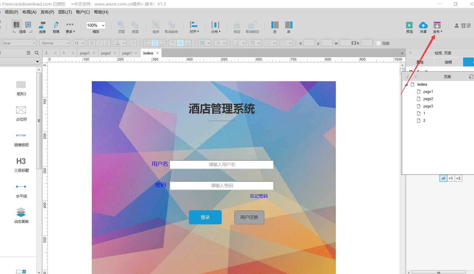Screen dimensions: 474x274
Task: Click the 请输入用户名 input field
Action: coord(222,164)
